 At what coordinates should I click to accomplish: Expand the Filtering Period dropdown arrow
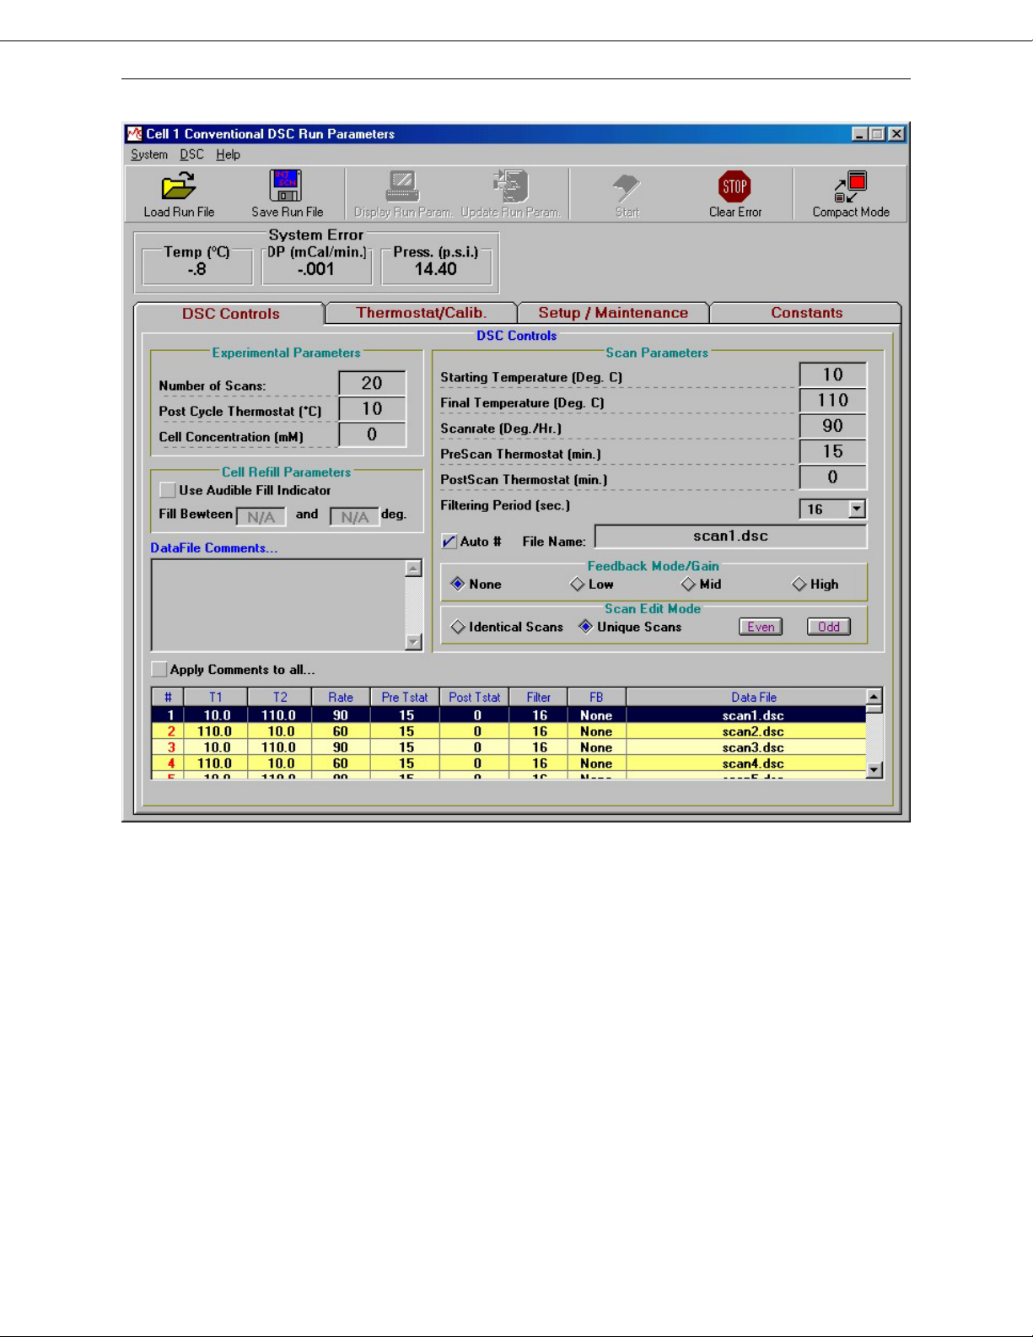858,509
